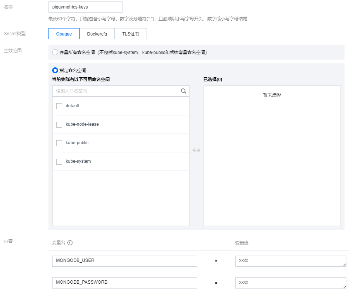Screen dimensions: 349x290
Task: Click the 暂未选择 placeholder text
Action: (272, 95)
